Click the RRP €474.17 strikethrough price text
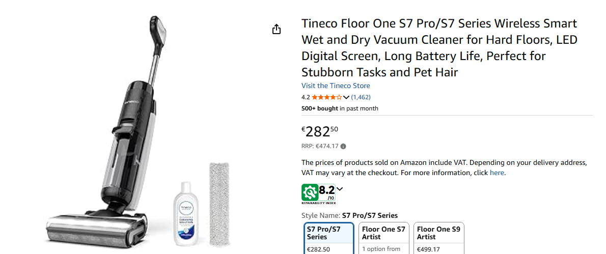Viewport: 606px width, 254px height. (320, 147)
